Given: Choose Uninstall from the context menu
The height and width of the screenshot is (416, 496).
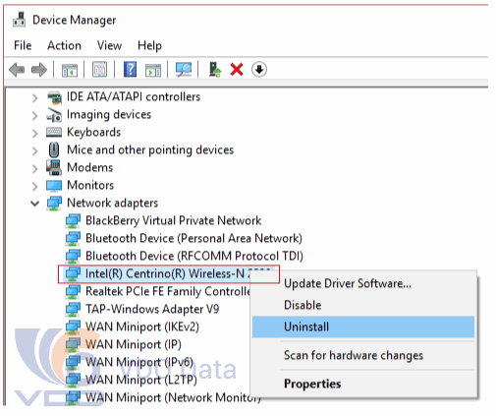Looking at the screenshot, I should [363, 327].
